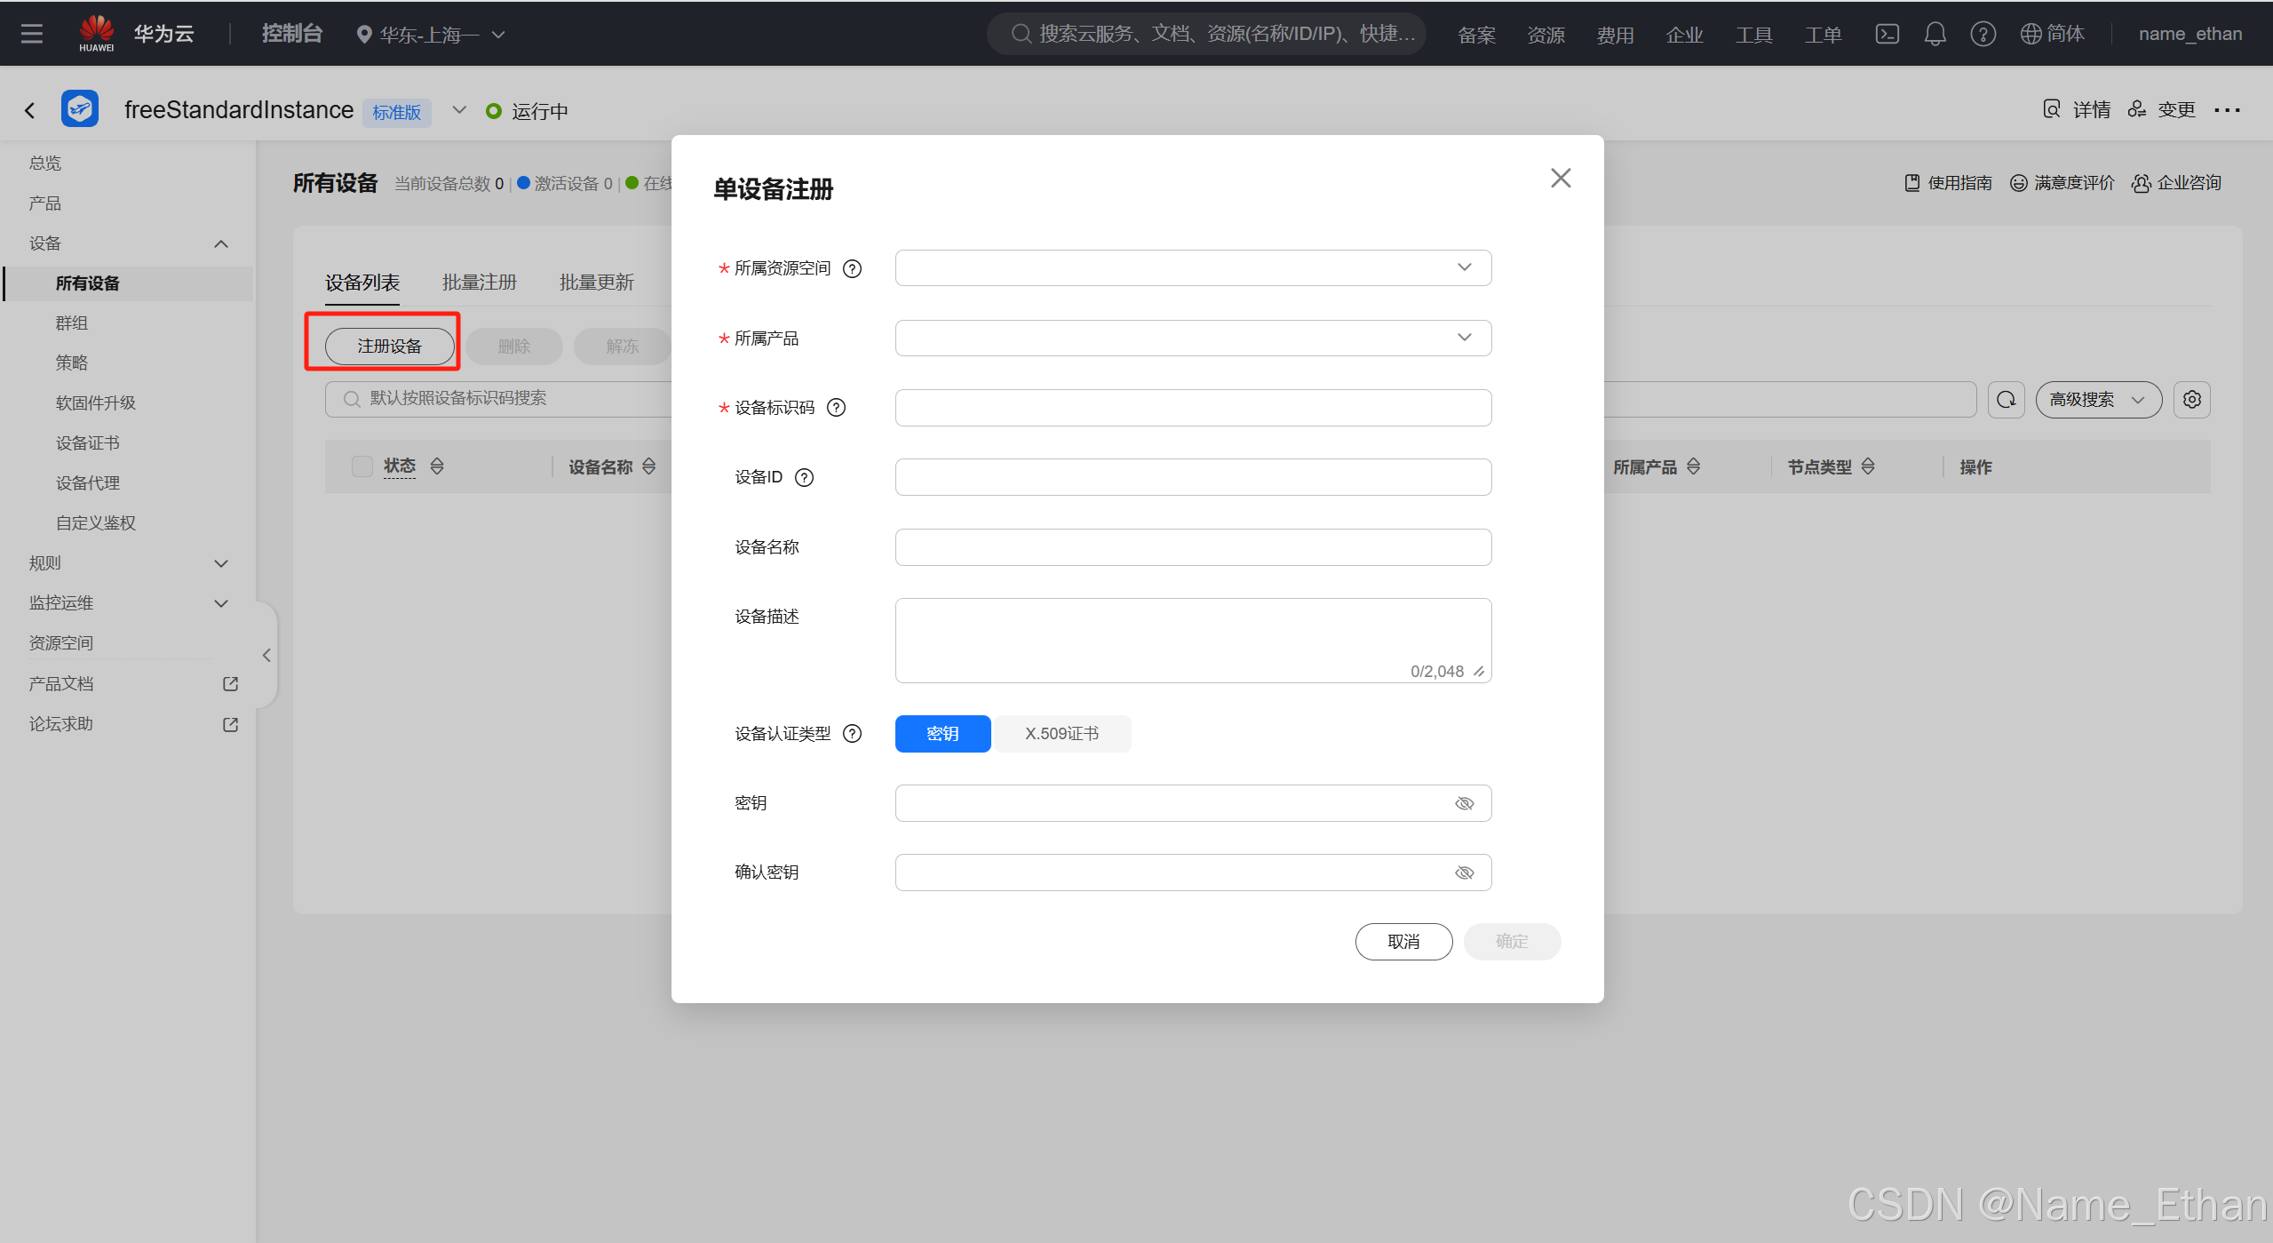
Task: Show password in 密钥 field
Action: coord(1464,803)
